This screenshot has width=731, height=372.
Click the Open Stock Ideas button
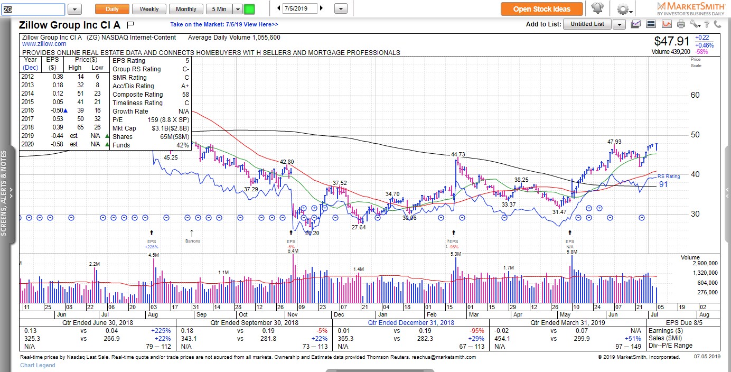tap(542, 9)
